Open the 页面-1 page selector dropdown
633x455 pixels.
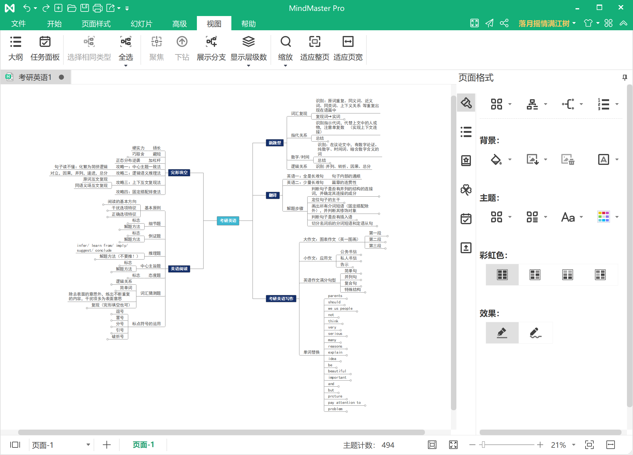coord(88,445)
